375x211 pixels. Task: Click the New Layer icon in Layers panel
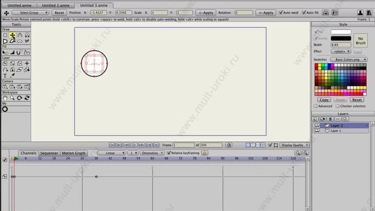pyautogui.click(x=315, y=119)
